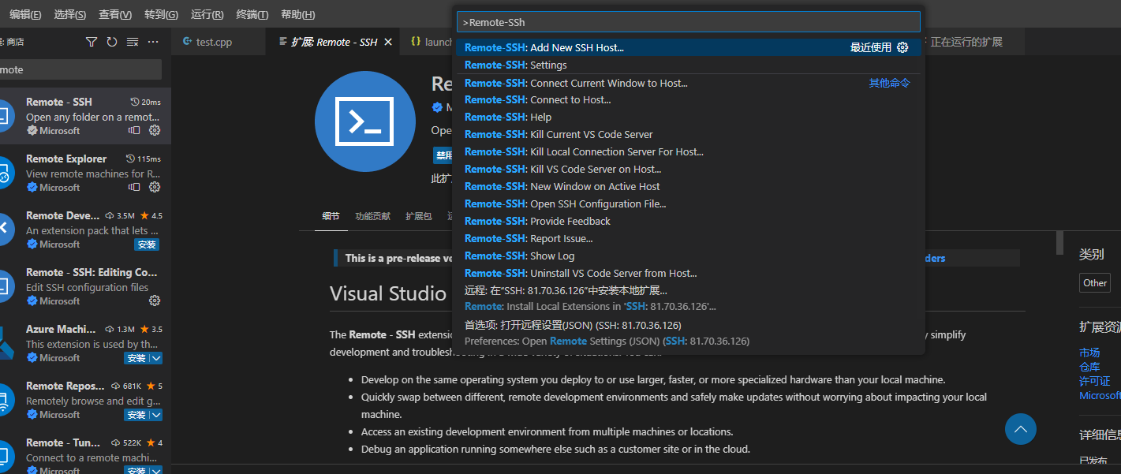The width and height of the screenshot is (1121, 474).
Task: Choose Kill VS Code Server on Host
Action: [x=688, y=169]
